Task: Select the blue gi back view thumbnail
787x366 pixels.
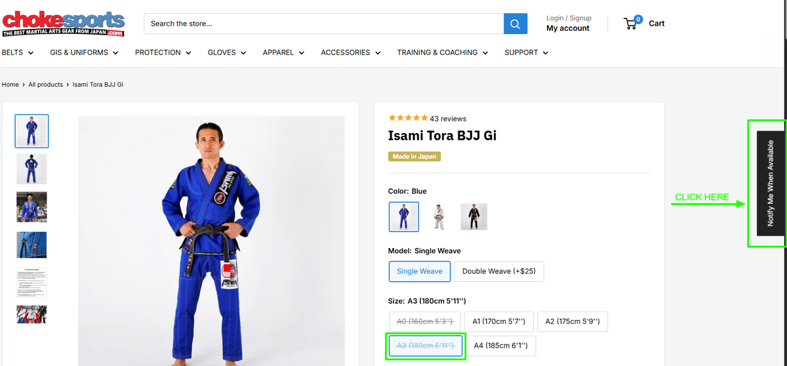Action: [31, 169]
